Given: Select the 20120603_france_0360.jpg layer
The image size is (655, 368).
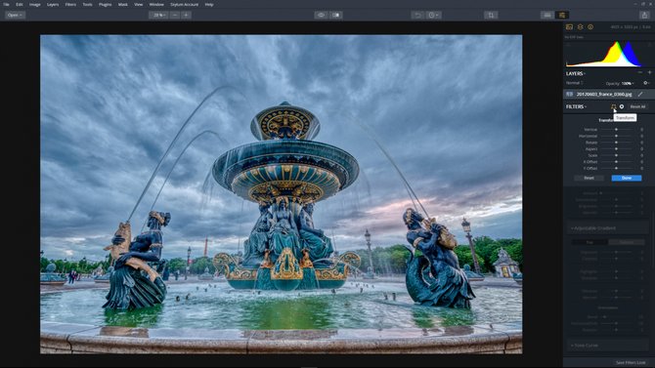Looking at the screenshot, I should click(x=609, y=95).
